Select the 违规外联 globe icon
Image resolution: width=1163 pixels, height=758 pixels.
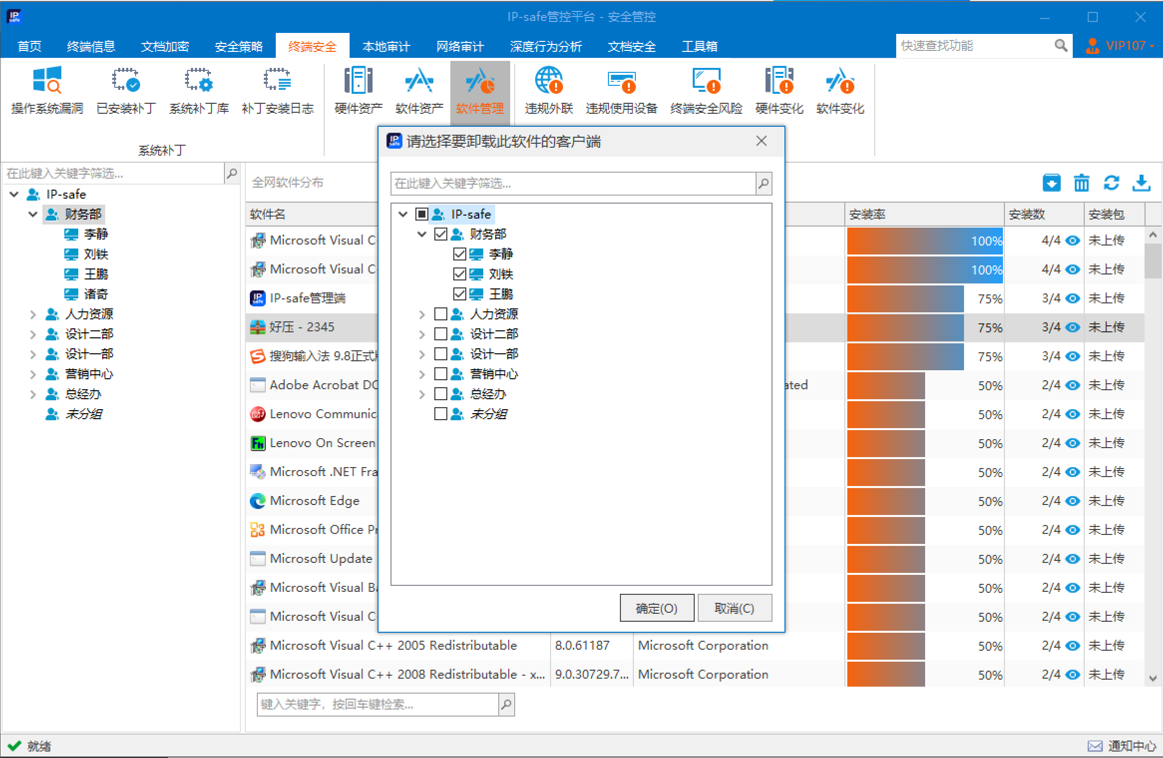tap(549, 81)
